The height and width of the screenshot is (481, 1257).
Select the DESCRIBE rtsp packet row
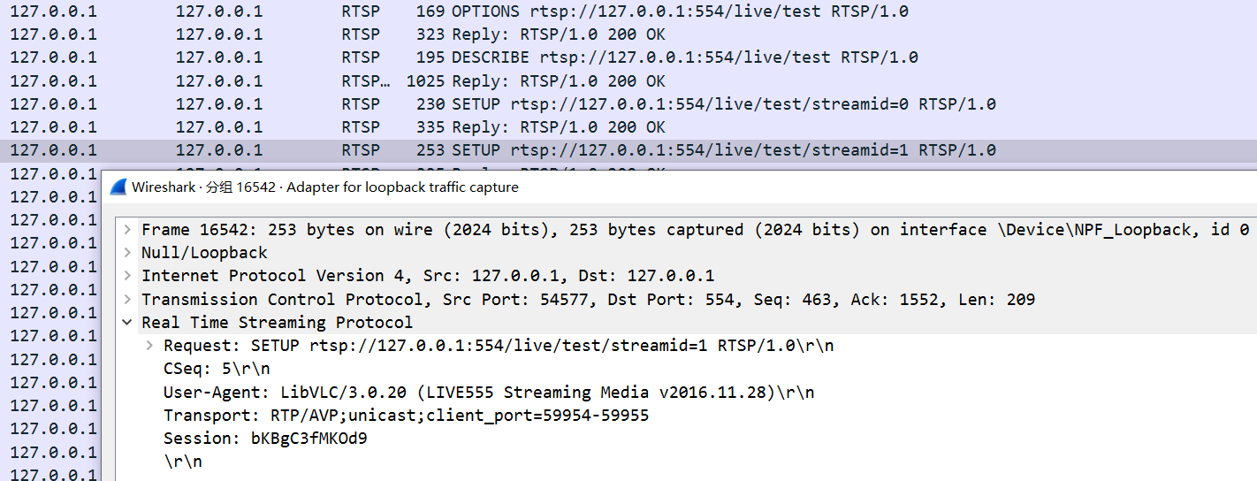pyautogui.click(x=628, y=57)
